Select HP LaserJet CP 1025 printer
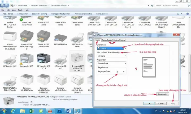The image size is (191, 114). (60, 62)
